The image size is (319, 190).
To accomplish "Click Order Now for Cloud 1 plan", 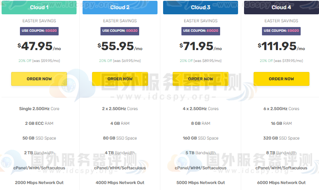I will pos(39,79).
